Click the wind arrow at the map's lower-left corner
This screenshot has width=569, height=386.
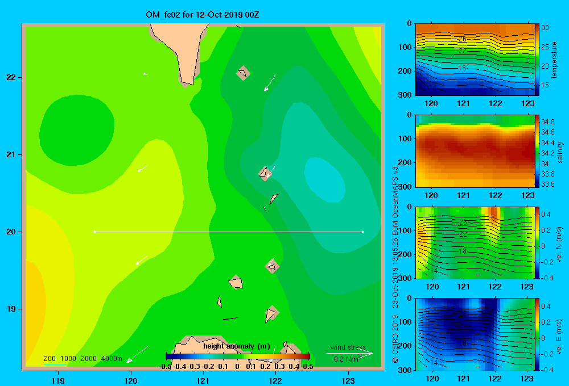point(137,355)
